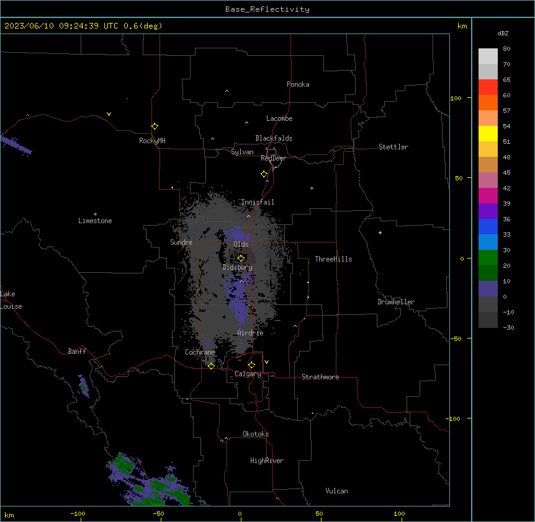Click the white asterisk above Limestone
The height and width of the screenshot is (522, 535).
(95, 215)
